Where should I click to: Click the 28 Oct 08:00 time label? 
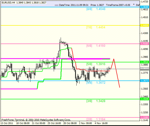click(x=70, y=123)
